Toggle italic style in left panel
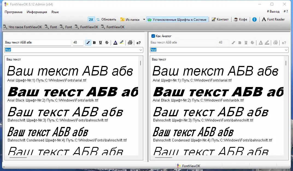The width and height of the screenshot is (293, 171). click(88, 43)
